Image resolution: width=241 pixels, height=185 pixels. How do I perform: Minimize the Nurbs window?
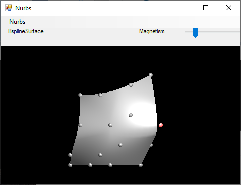(x=183, y=8)
